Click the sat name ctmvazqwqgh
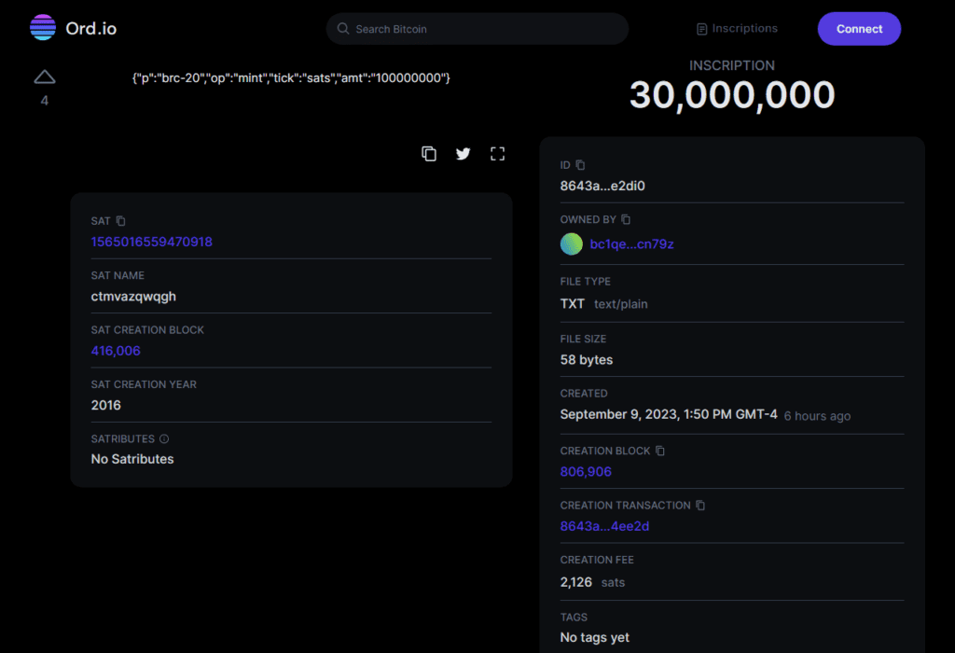 pyautogui.click(x=133, y=297)
